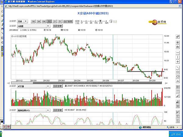
Task: Click the clock showing 上午 10:43
Action: click(176, 134)
